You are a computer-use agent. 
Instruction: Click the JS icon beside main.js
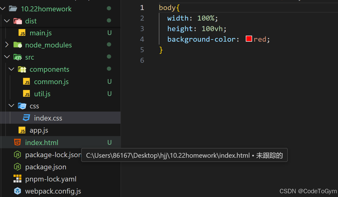[x=22, y=33]
